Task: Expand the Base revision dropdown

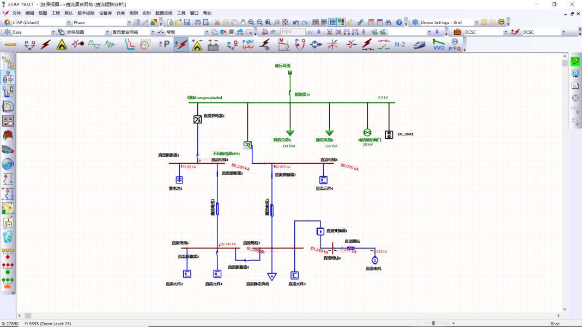Action: [x=53, y=32]
